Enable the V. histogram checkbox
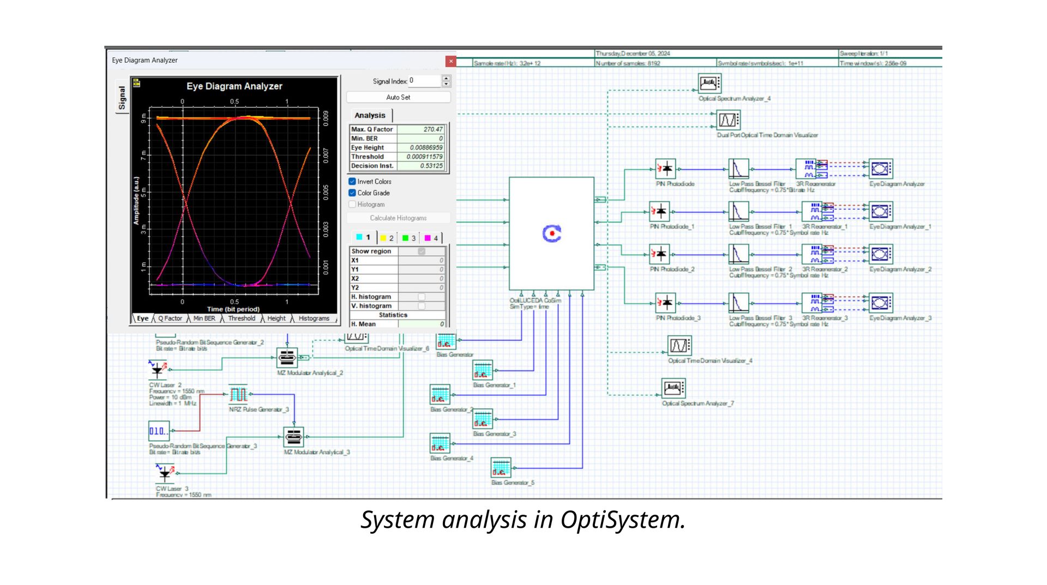This screenshot has width=1047, height=585. point(422,306)
